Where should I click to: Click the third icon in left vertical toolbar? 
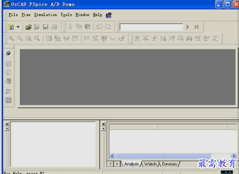(x=8, y=72)
